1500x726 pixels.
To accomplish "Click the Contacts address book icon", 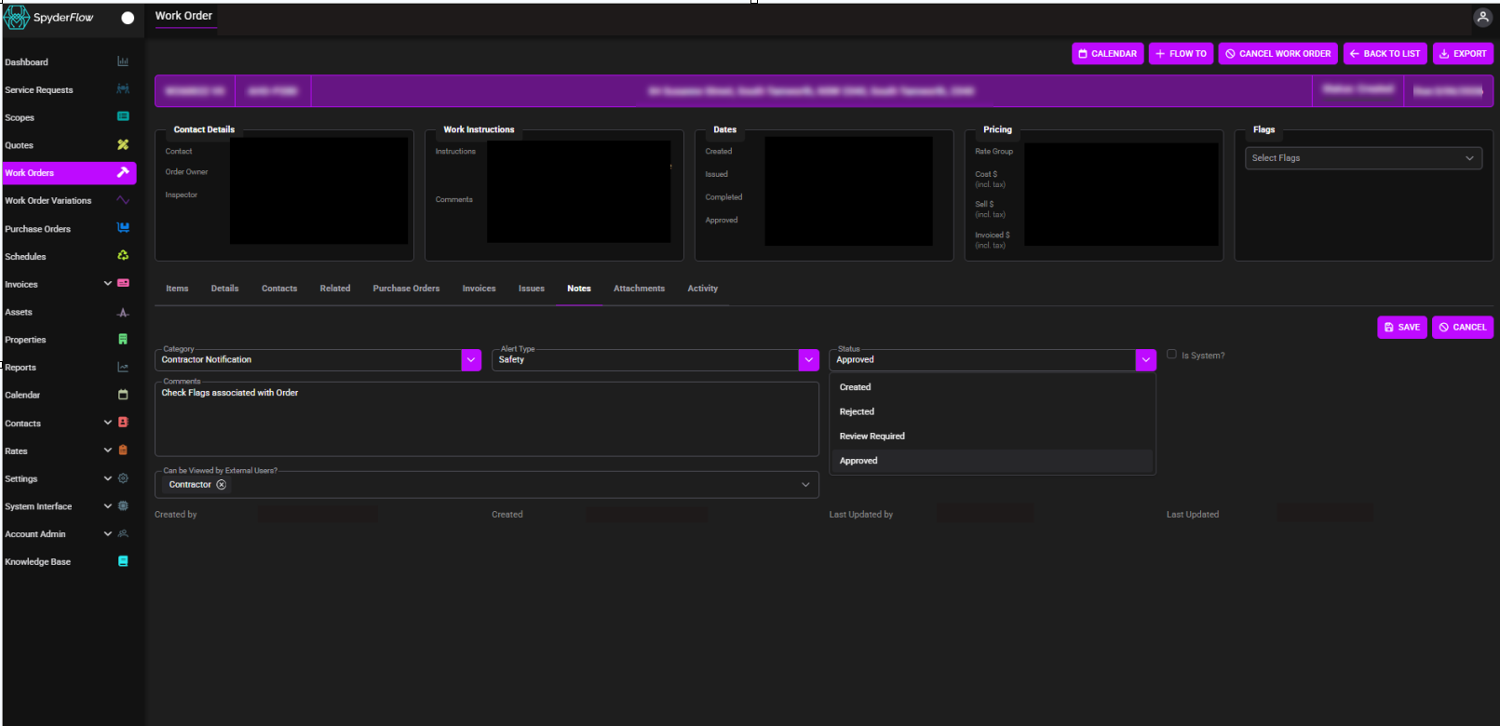I will 123,423.
